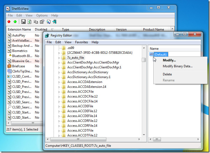Viewport: 210px width, 153px height.
Task: Click the Backup And ... extension icon
Action: point(9,46)
